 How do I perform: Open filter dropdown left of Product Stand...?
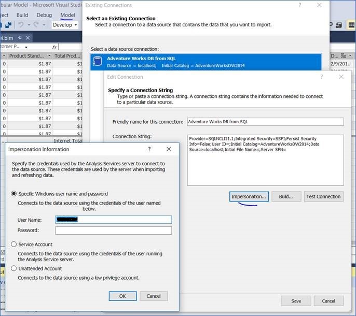click(x=4, y=56)
